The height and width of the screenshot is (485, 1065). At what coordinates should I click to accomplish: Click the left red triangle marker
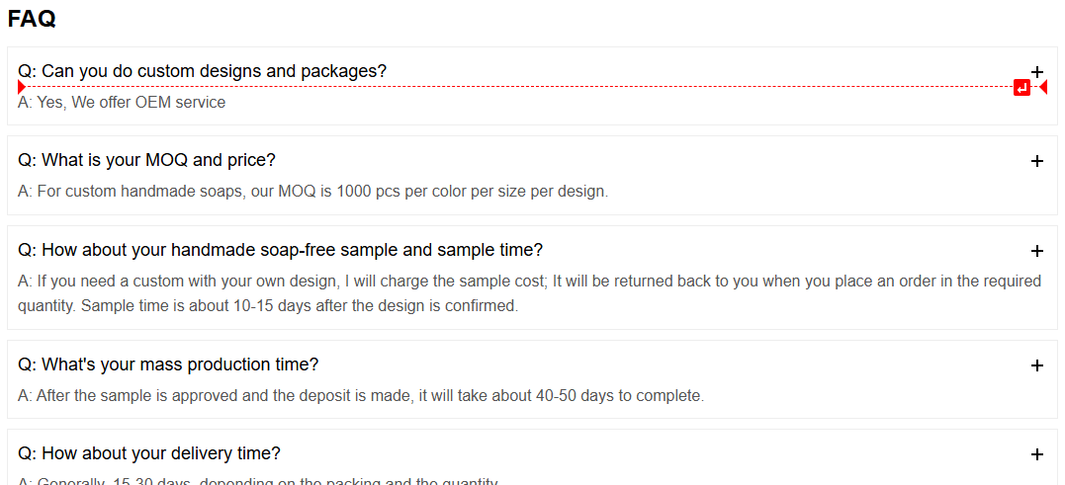point(22,87)
